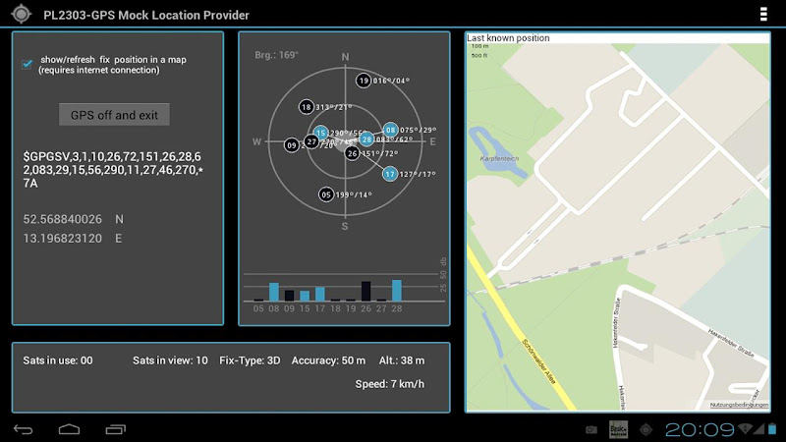Tap the map scale indicator 100 m
786x442 pixels.
(479, 46)
